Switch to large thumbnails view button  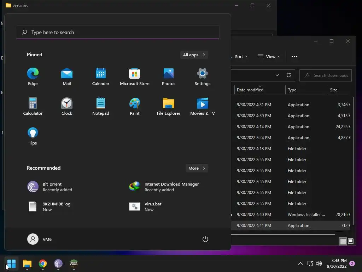[x=351, y=242]
